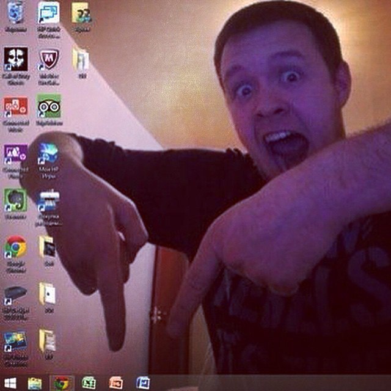Screen dimensions: 391x391
Task: Switch to Chrome in the taskbar
Action: pyautogui.click(x=61, y=383)
